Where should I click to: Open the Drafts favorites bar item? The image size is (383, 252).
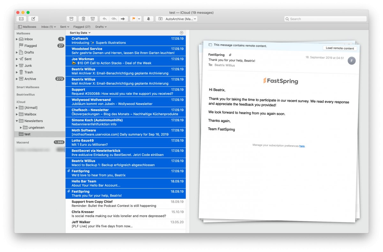tap(101, 27)
